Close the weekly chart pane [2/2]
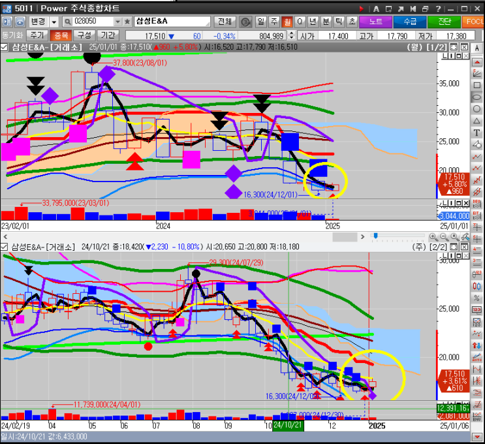The width and height of the screenshot is (485, 444). (464, 247)
